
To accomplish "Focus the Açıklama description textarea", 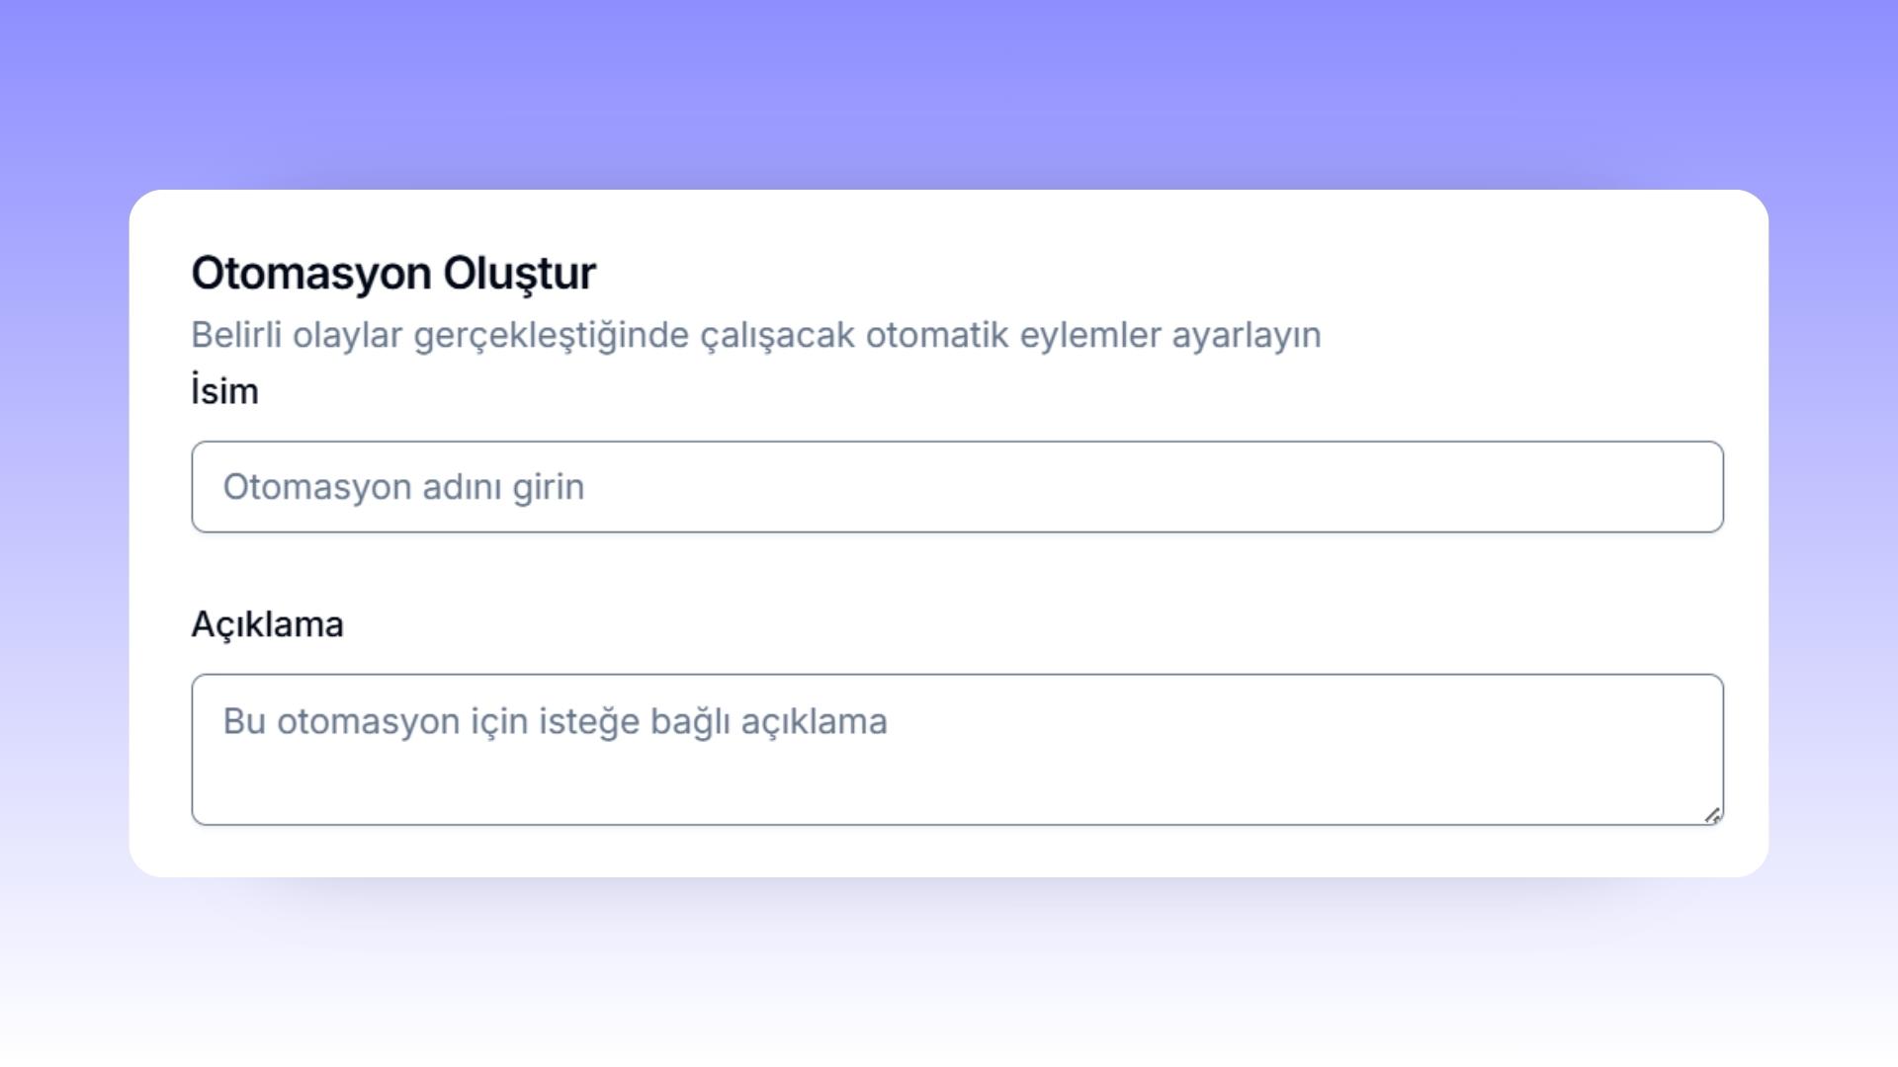I will [x=957, y=749].
